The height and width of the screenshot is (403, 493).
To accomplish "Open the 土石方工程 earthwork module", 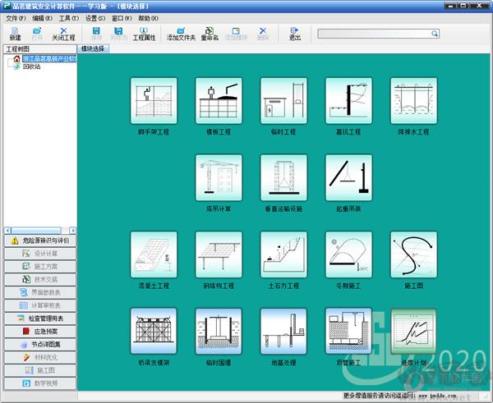I will coord(284,254).
